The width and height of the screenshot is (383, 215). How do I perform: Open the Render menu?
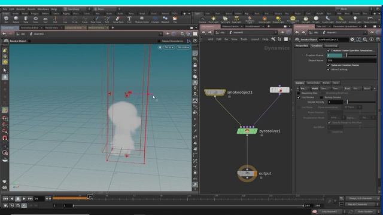[20, 9]
